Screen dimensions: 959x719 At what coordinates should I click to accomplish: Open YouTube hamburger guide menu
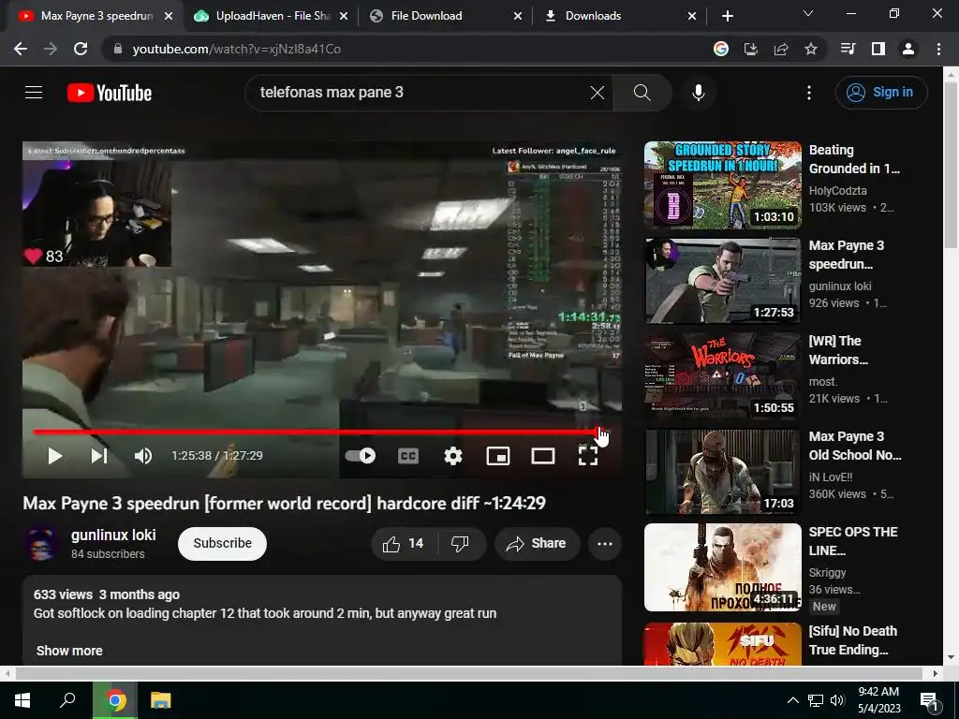[x=34, y=93]
